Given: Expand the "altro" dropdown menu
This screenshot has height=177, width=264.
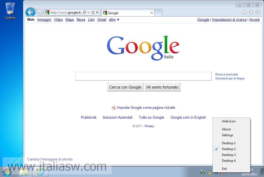Looking at the screenshot, I should pyautogui.click(x=114, y=20).
